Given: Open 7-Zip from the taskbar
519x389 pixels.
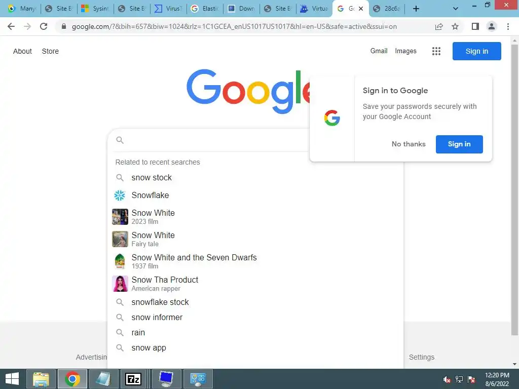Looking at the screenshot, I should (x=134, y=379).
